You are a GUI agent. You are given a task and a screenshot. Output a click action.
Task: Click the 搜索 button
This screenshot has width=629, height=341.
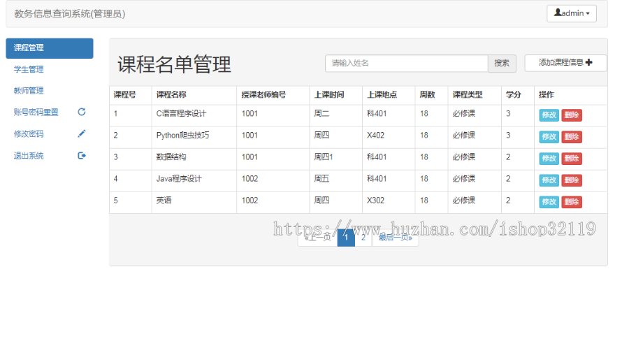tap(502, 64)
